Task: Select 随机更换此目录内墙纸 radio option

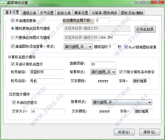Action: [13, 28]
